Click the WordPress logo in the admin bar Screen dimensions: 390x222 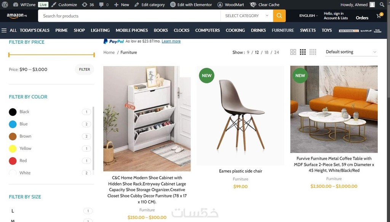click(x=5, y=5)
